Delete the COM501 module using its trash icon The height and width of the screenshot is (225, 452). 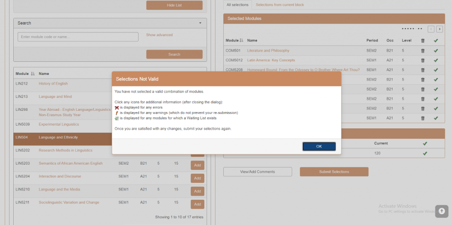(x=422, y=51)
